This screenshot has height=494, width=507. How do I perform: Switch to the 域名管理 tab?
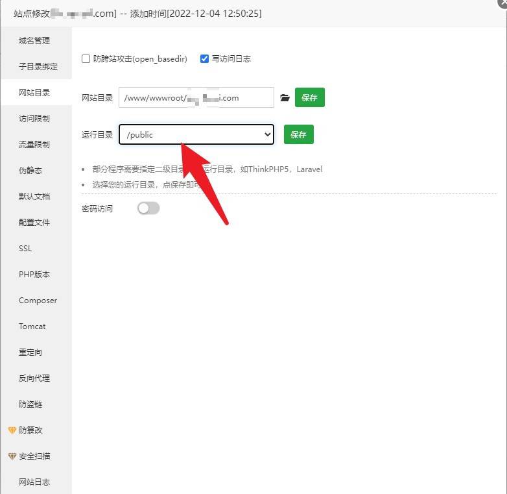click(x=34, y=41)
